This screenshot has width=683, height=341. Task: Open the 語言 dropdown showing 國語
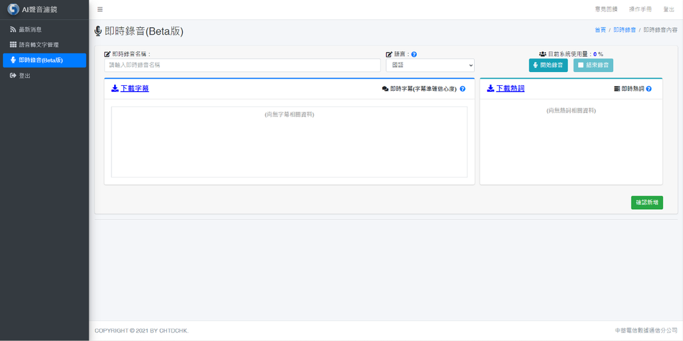430,65
